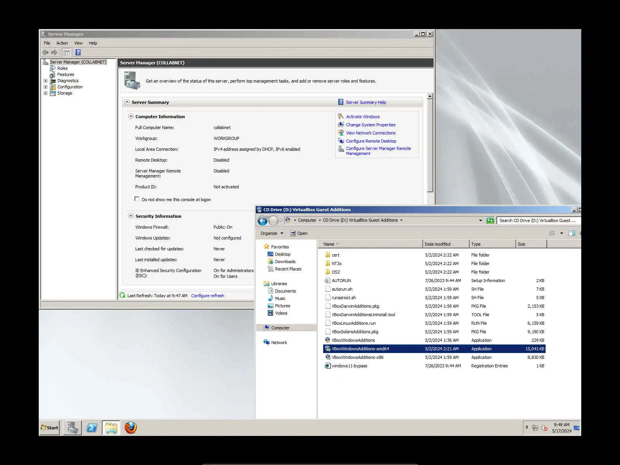The image size is (620, 465).
Task: Open Change System Properties link
Action: [370, 125]
